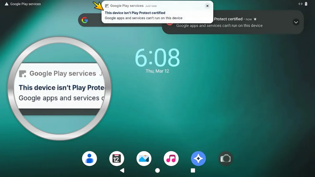Image resolution: width=315 pixels, height=177 pixels.
Task: Click the bell icon in dark notification
Action: (255, 19)
